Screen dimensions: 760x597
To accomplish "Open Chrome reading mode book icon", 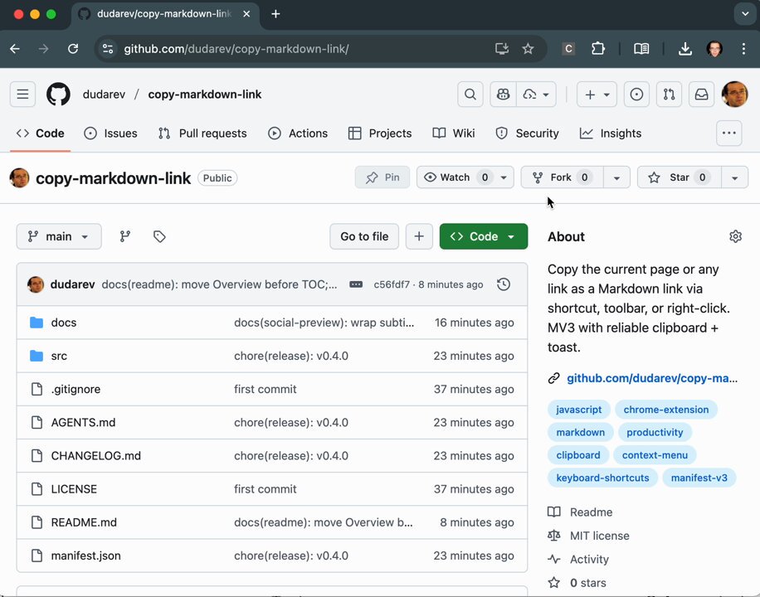I will coord(641,49).
